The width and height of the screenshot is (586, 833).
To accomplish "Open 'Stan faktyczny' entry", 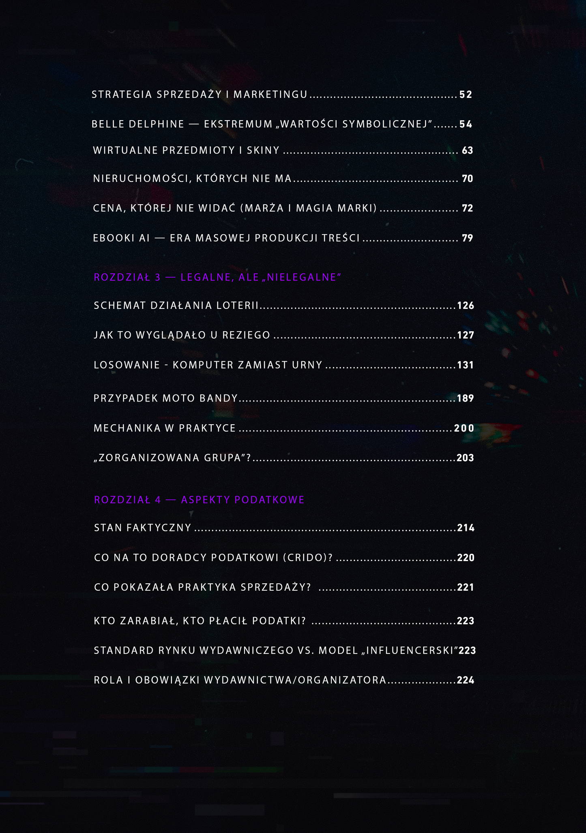I will 284,528.
